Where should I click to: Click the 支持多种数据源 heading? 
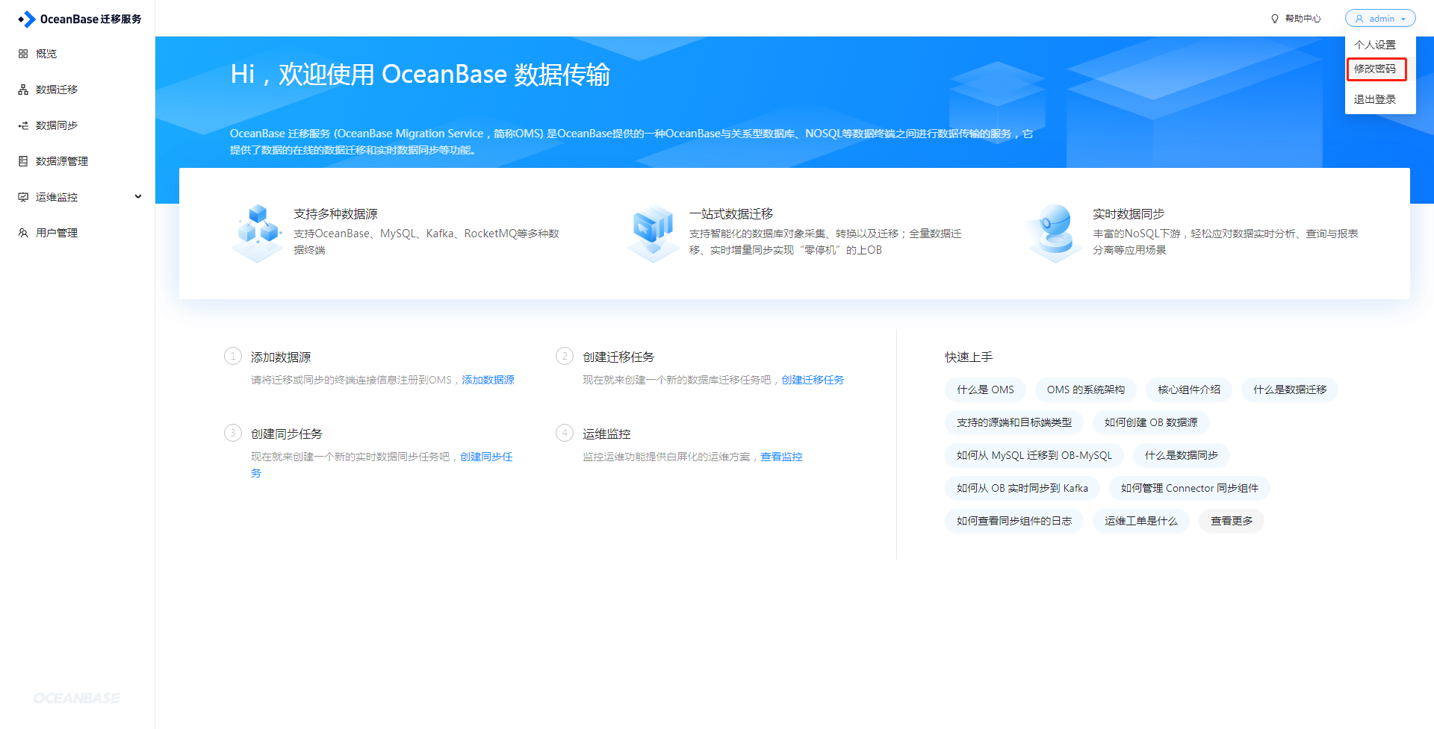pyautogui.click(x=335, y=214)
